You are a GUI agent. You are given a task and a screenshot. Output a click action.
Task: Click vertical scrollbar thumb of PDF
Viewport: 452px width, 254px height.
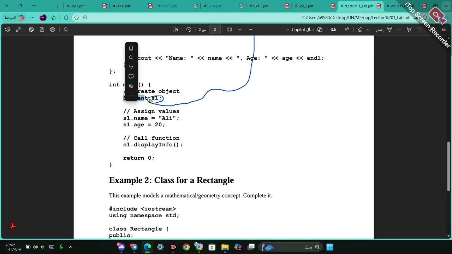[449, 167]
